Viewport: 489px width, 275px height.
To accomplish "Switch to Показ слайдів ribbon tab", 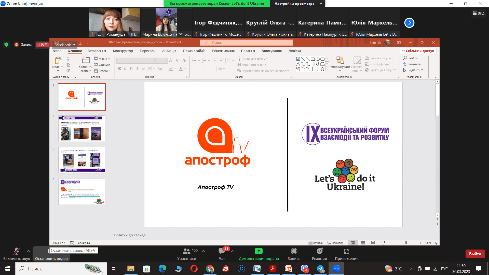I will pyautogui.click(x=194, y=51).
